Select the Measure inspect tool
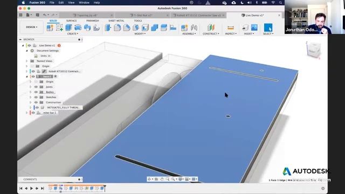 pos(230,27)
